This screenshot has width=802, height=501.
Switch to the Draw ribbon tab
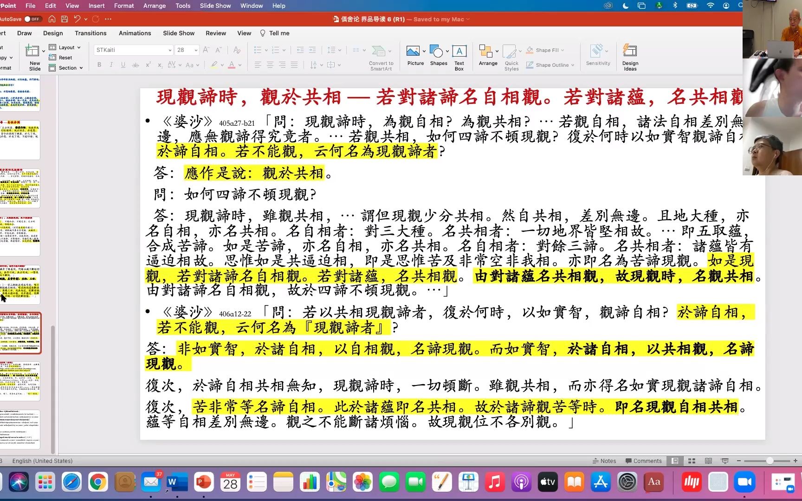point(24,33)
